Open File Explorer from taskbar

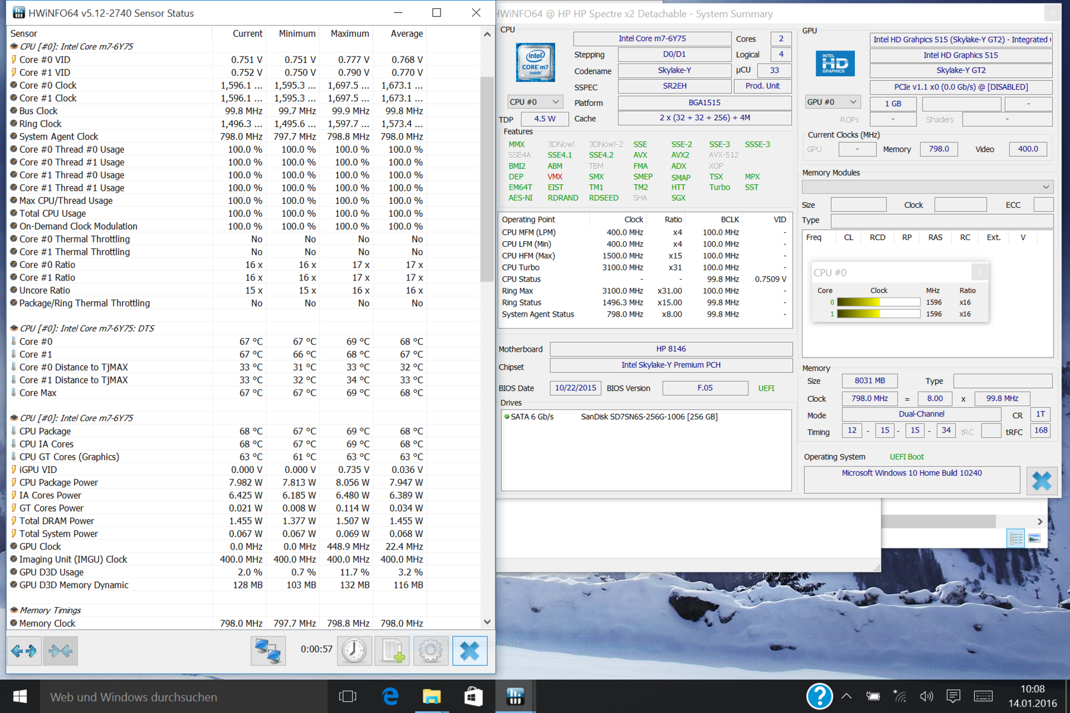432,696
